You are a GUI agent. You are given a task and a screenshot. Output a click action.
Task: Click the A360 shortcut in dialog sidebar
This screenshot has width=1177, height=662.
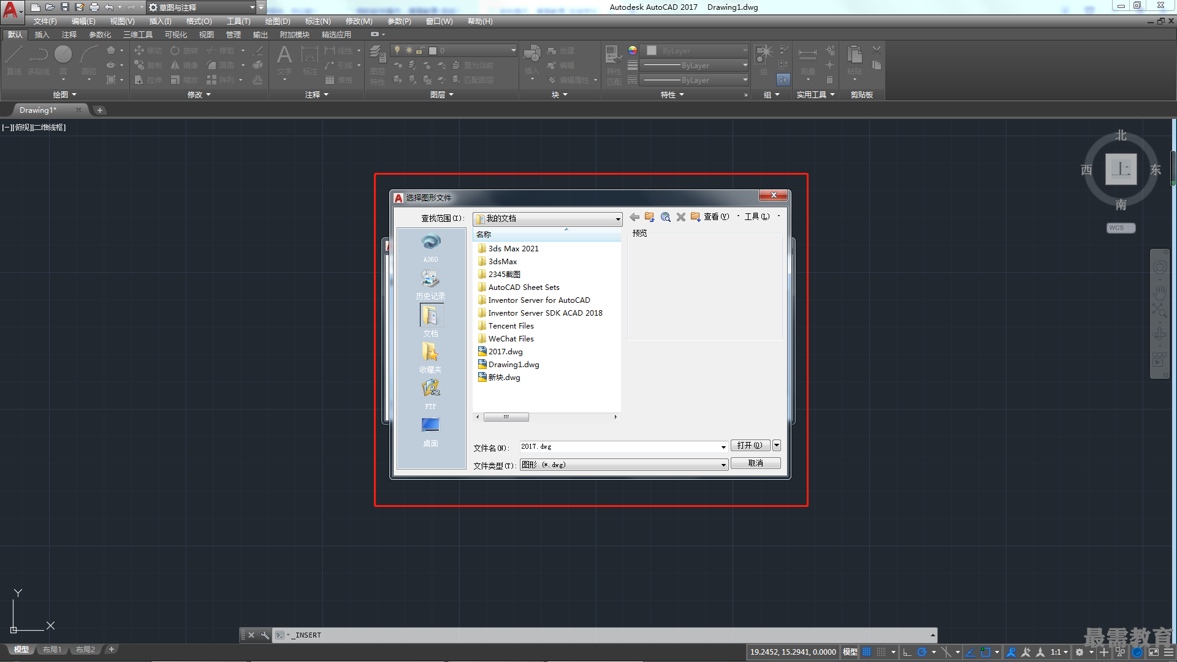point(430,248)
